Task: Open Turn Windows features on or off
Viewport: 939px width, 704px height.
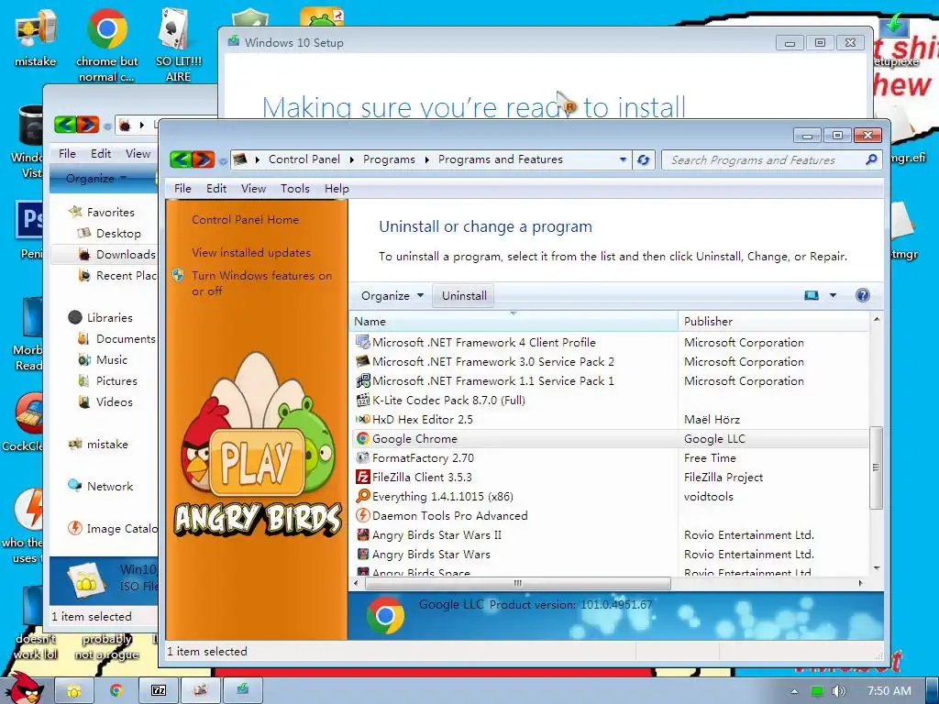Action: 261,283
